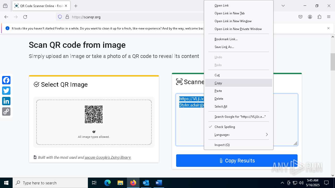The width and height of the screenshot is (335, 188).
Task: Open the Extensions puzzle icon
Action: [319, 17]
